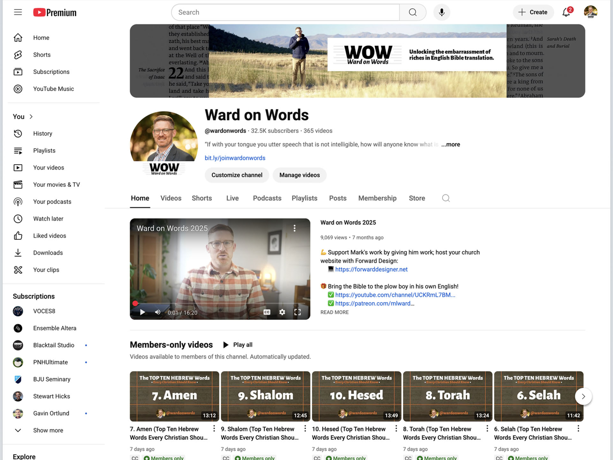This screenshot has height=460, width=613.
Task: Click Manage videos
Action: pyautogui.click(x=299, y=175)
